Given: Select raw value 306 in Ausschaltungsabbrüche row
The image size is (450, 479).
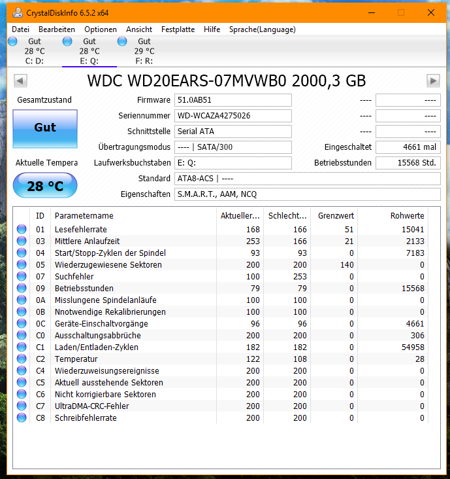Looking at the screenshot, I should (417, 336).
